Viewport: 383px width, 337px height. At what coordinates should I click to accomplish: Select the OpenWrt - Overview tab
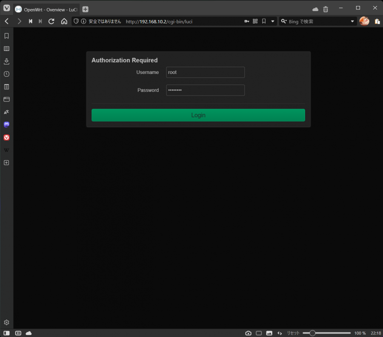coord(47,9)
